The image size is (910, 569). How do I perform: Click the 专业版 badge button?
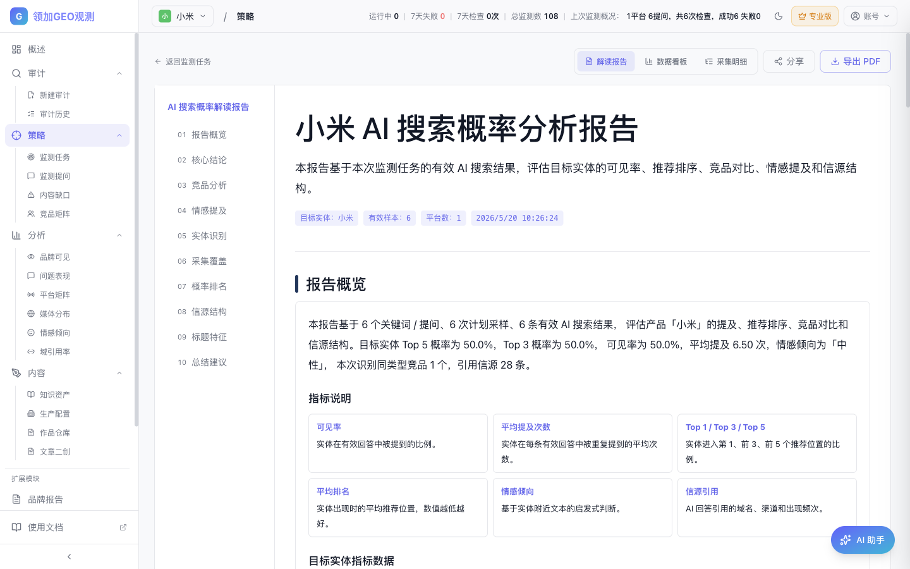coord(815,16)
